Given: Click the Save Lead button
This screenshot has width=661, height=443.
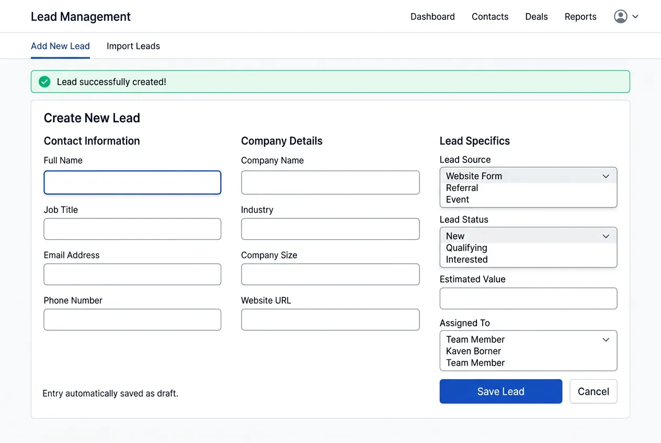Looking at the screenshot, I should click(500, 391).
